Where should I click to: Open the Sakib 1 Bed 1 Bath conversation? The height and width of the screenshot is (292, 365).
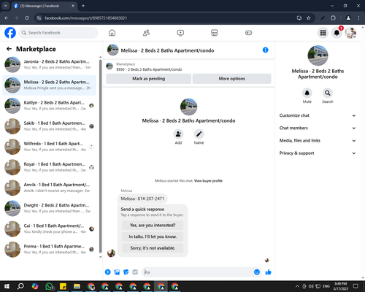(50, 126)
